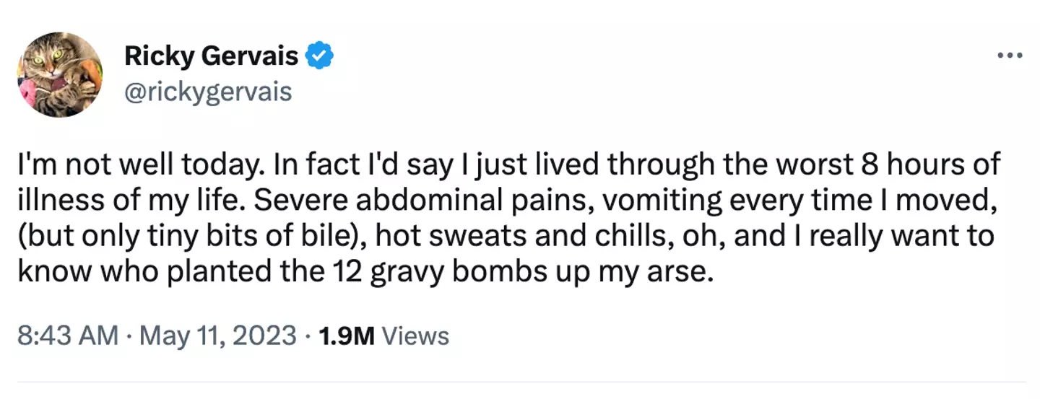
Task: Open the cat profile picture avatar
Action: [60, 76]
